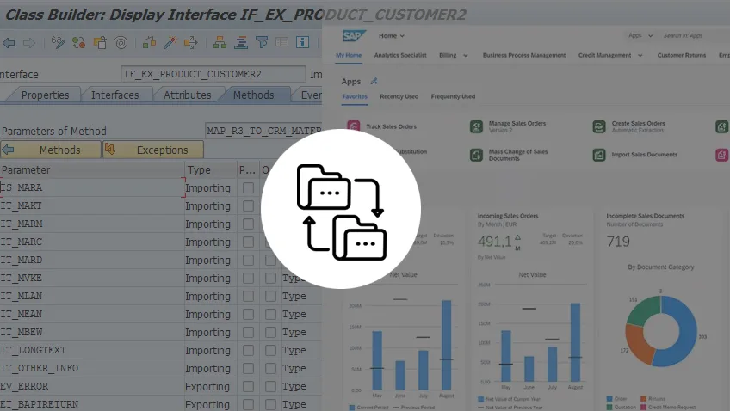Open the Import Sales Documents tile icon

click(x=599, y=155)
